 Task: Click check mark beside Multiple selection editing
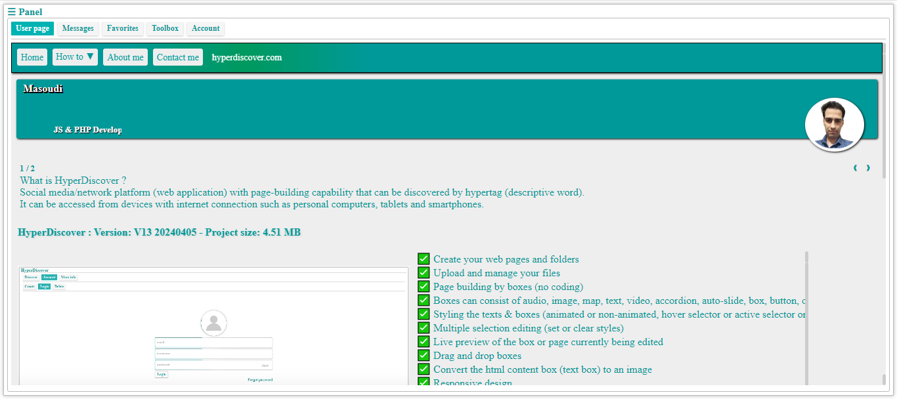pyautogui.click(x=424, y=327)
